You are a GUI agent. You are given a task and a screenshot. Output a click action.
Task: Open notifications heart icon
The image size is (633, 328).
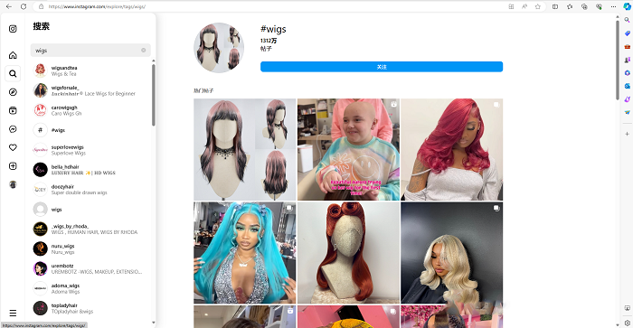13,147
